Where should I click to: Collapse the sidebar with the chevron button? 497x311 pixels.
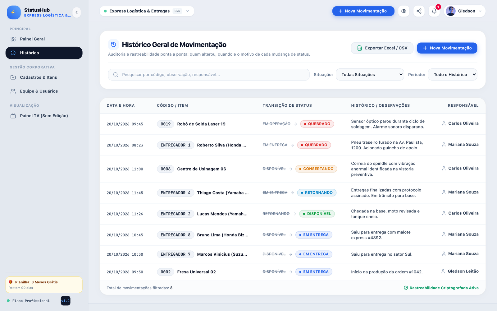pos(77,12)
